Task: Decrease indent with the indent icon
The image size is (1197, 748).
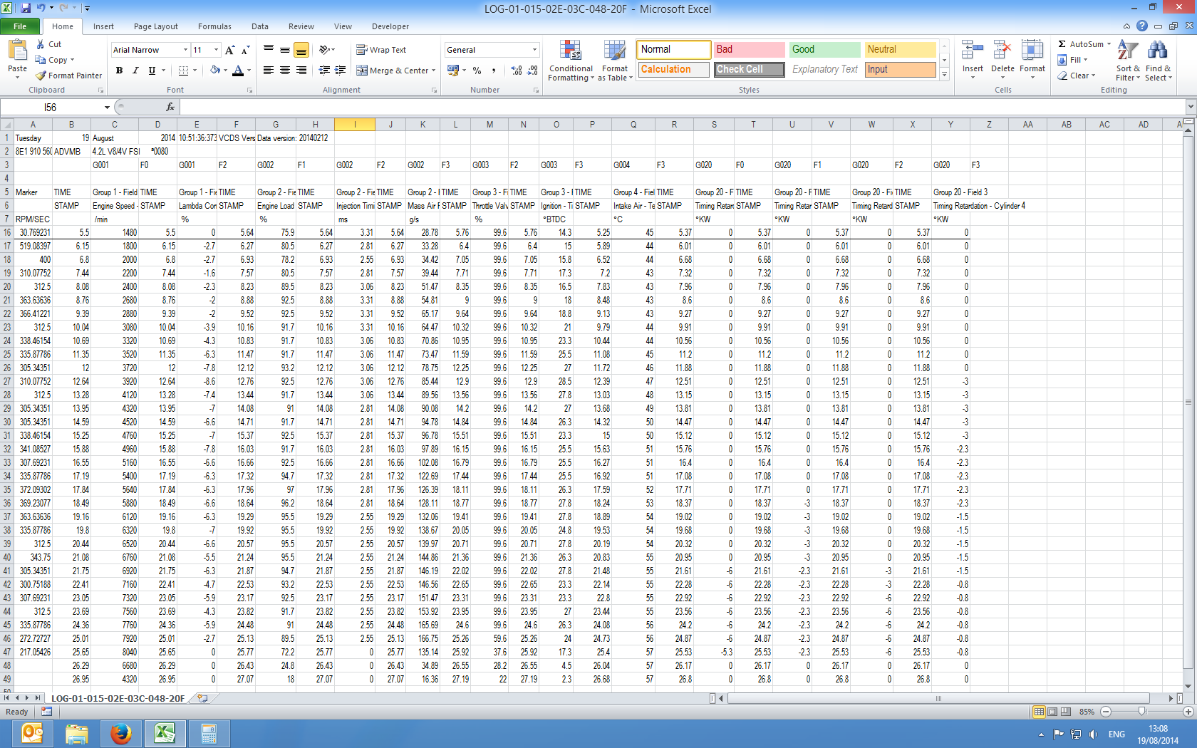Action: click(x=324, y=71)
